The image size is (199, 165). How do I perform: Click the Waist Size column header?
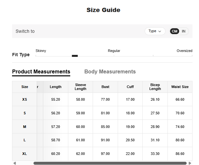click(x=180, y=87)
